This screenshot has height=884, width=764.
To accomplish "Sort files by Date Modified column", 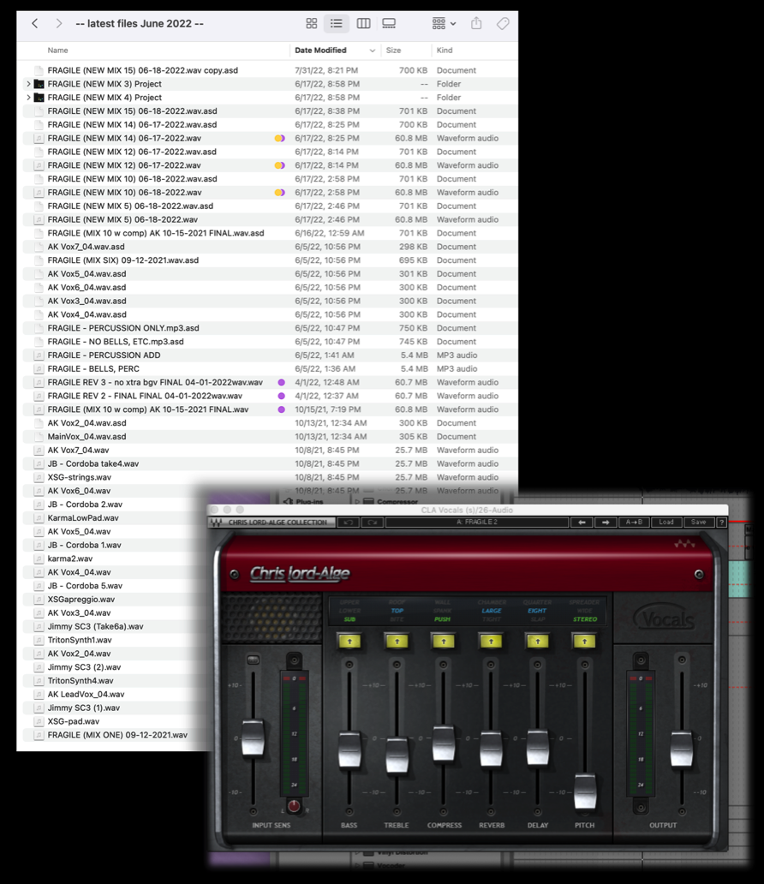I will point(320,51).
